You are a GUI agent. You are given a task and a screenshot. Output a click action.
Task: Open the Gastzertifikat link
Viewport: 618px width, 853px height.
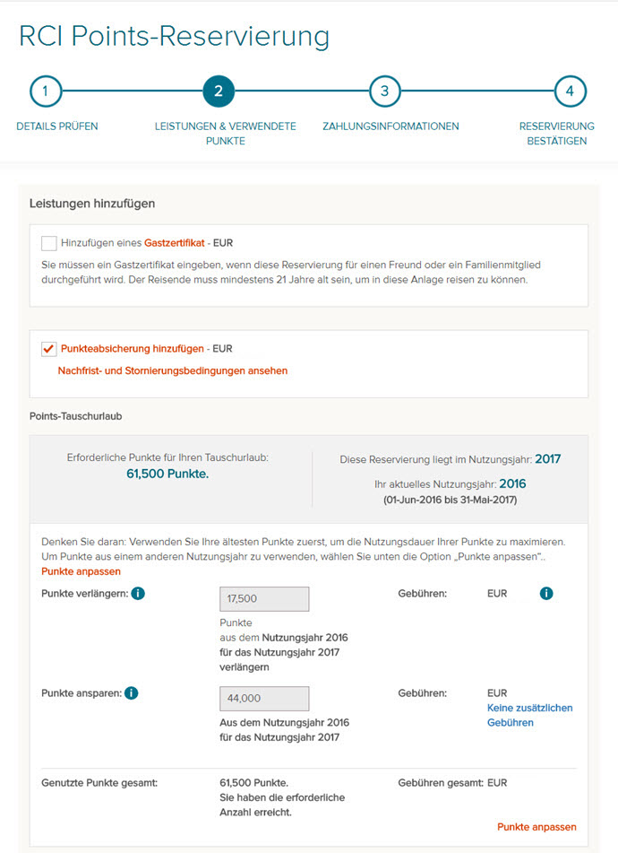tap(176, 242)
